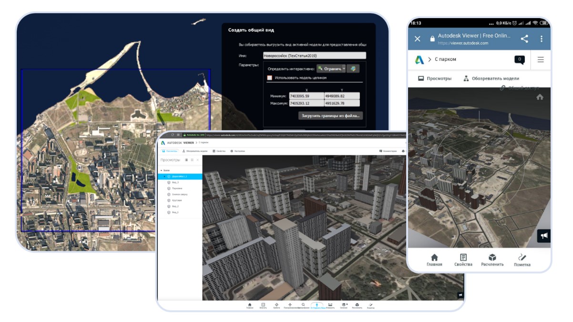Screen dimensions: 573x322
Task: Open Комментарии in the desktop viewer
Action: click(389, 151)
